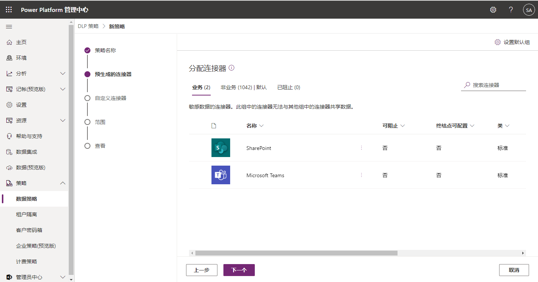The height and width of the screenshot is (282, 538).
Task: Click the info icon beside 分配连接器
Action: (x=232, y=68)
